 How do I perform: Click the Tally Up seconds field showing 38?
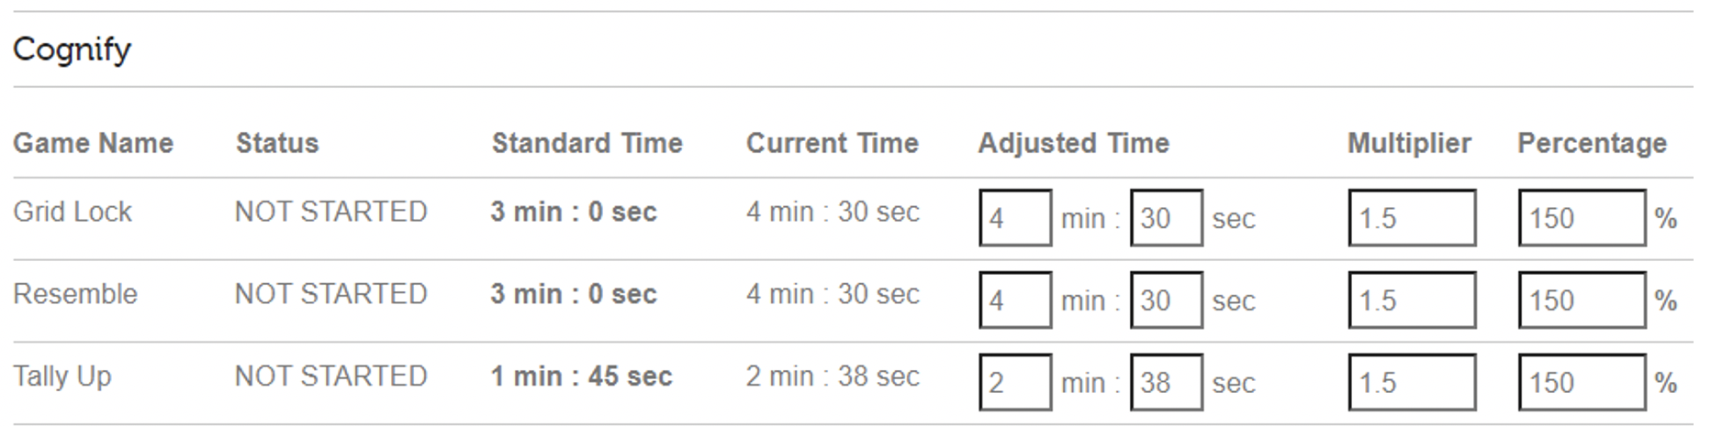[x=1167, y=383]
